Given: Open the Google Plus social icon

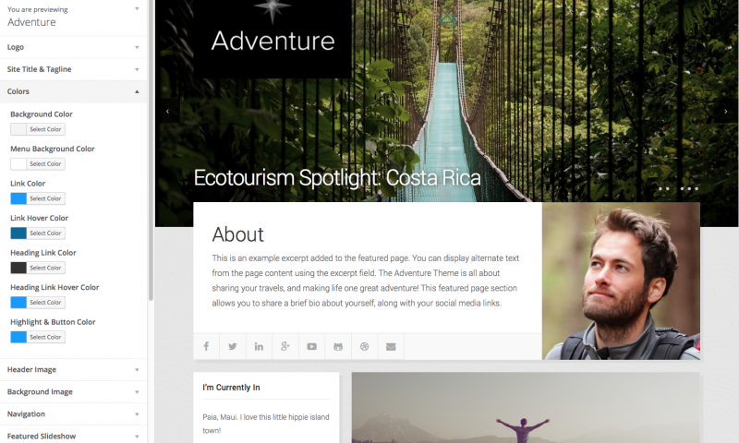Looking at the screenshot, I should point(285,346).
